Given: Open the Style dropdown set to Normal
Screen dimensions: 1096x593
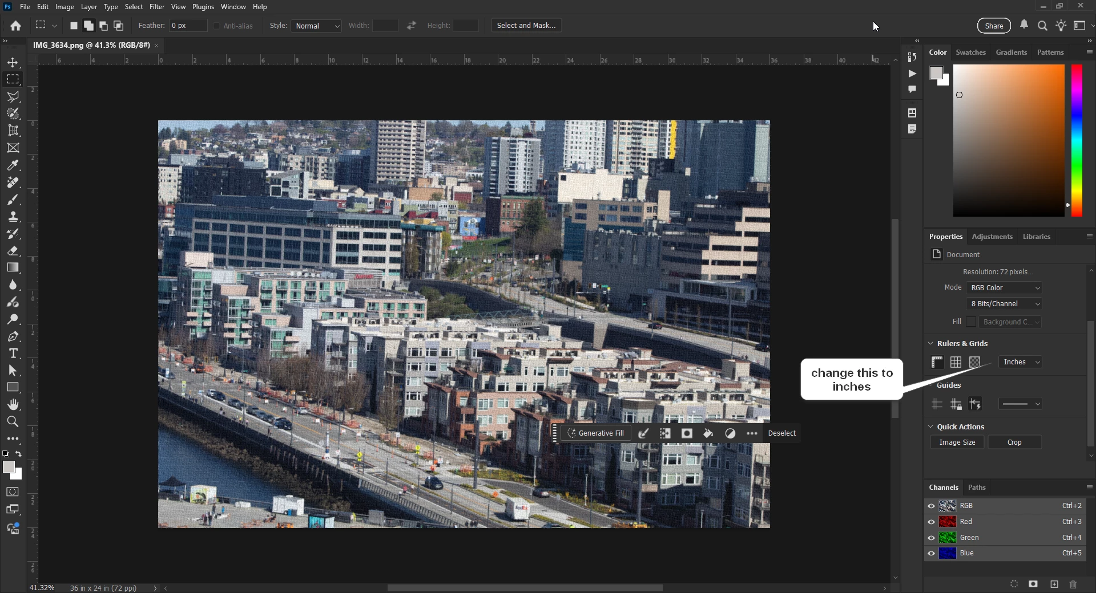Looking at the screenshot, I should tap(316, 26).
